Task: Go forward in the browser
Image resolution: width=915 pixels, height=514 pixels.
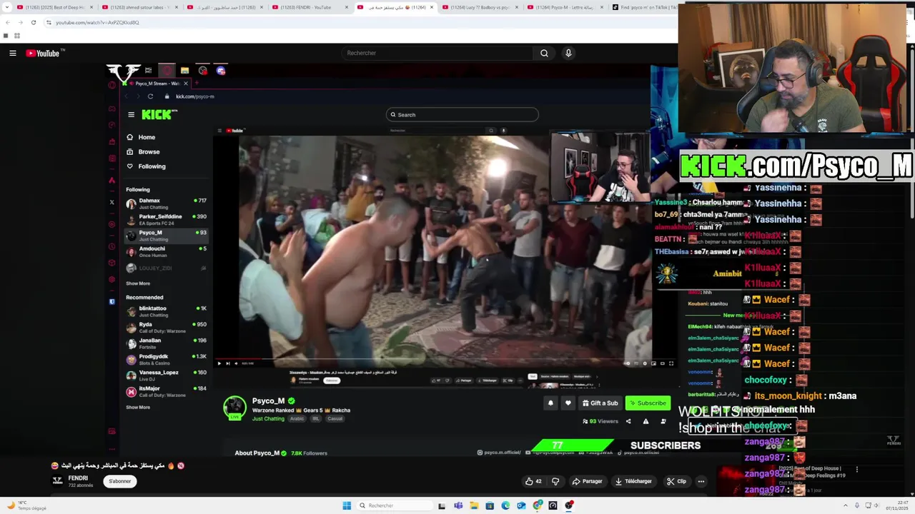Action: click(x=20, y=22)
